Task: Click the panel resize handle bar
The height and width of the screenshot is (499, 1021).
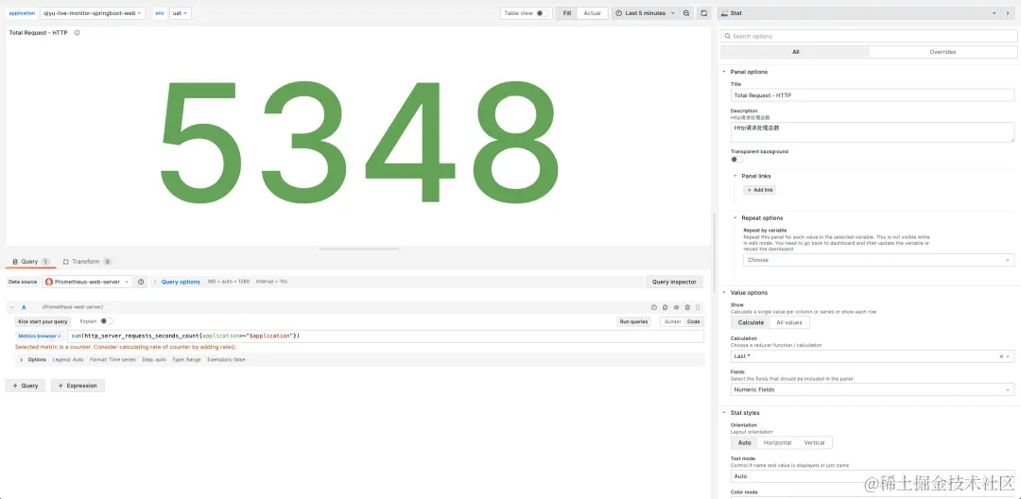Action: (359, 249)
